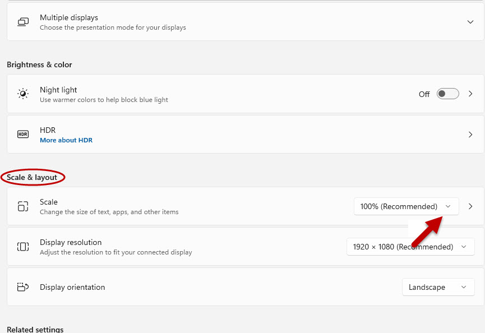Click 'Choose the presentation mode' description
Viewport: 485px width, 333px height.
click(113, 27)
